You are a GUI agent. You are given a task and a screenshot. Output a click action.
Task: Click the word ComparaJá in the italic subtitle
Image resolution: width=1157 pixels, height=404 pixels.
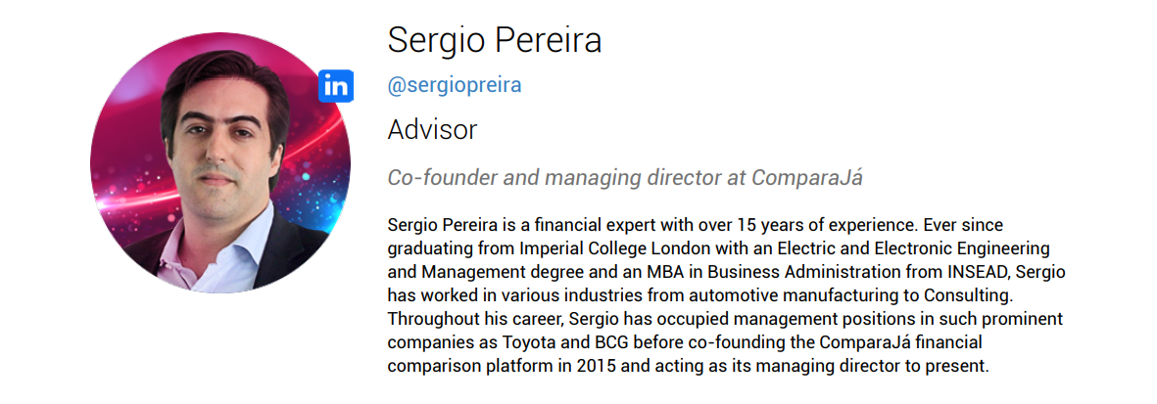tap(807, 178)
